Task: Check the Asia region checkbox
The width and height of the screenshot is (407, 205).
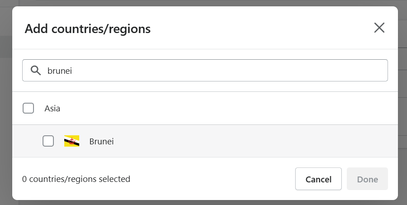Action: click(28, 108)
